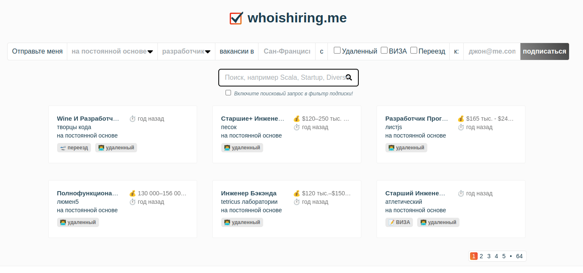Enable the Удаленный checkbox
Image resolution: width=583 pixels, height=273 pixels.
(337, 51)
